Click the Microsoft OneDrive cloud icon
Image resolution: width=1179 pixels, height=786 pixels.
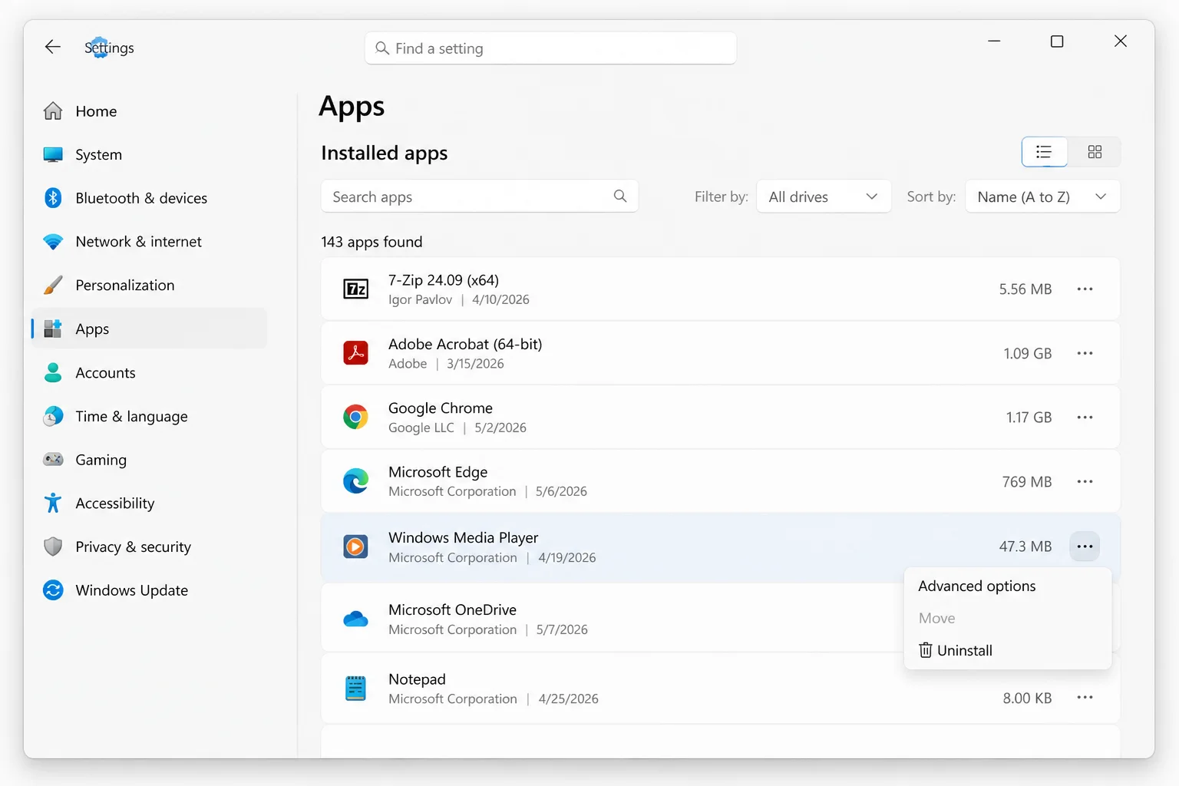click(355, 619)
